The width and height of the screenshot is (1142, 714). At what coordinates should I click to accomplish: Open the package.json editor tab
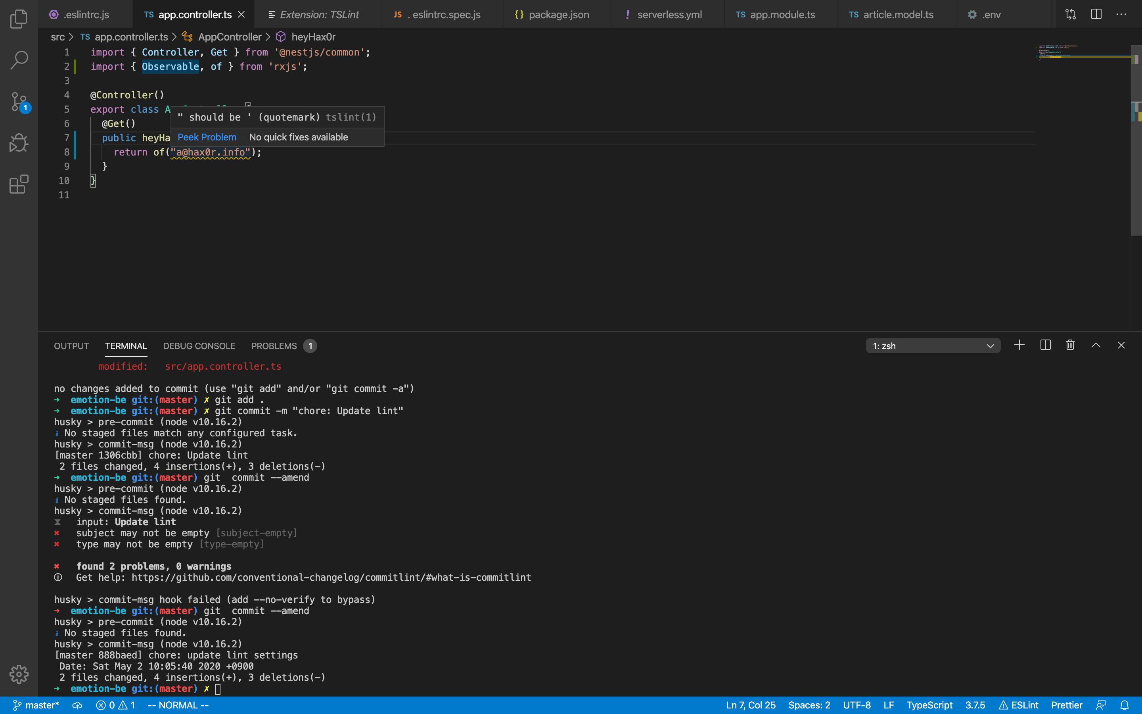(558, 15)
